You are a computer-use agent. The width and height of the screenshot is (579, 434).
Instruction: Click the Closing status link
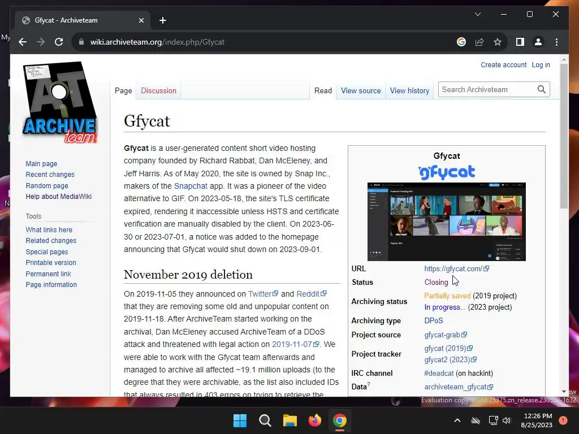(x=436, y=283)
